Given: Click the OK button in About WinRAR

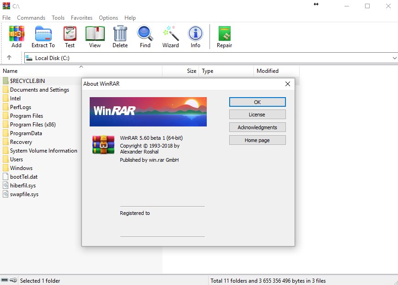Looking at the screenshot, I should [x=257, y=102].
